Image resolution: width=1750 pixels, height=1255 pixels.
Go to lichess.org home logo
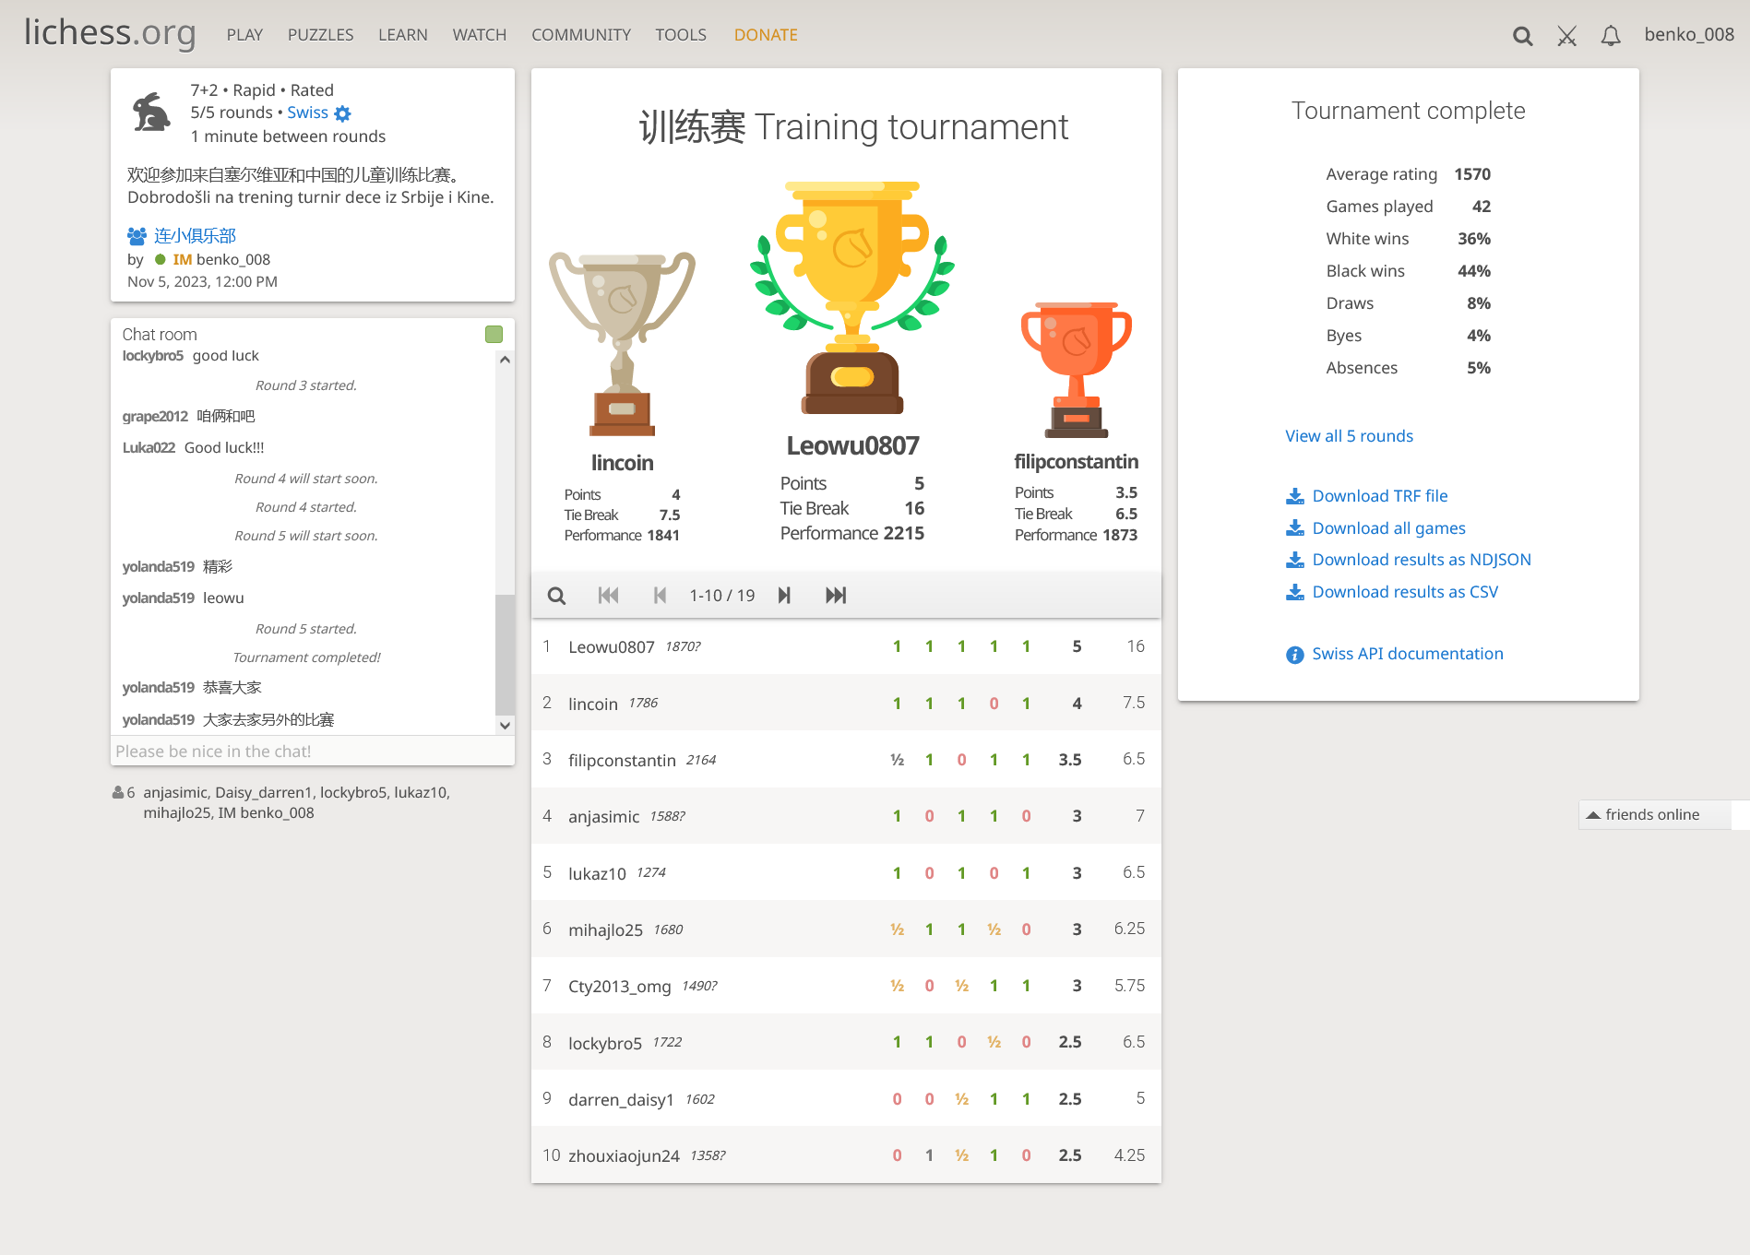pyautogui.click(x=110, y=33)
